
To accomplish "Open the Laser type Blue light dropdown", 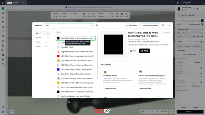I will coord(198,62).
